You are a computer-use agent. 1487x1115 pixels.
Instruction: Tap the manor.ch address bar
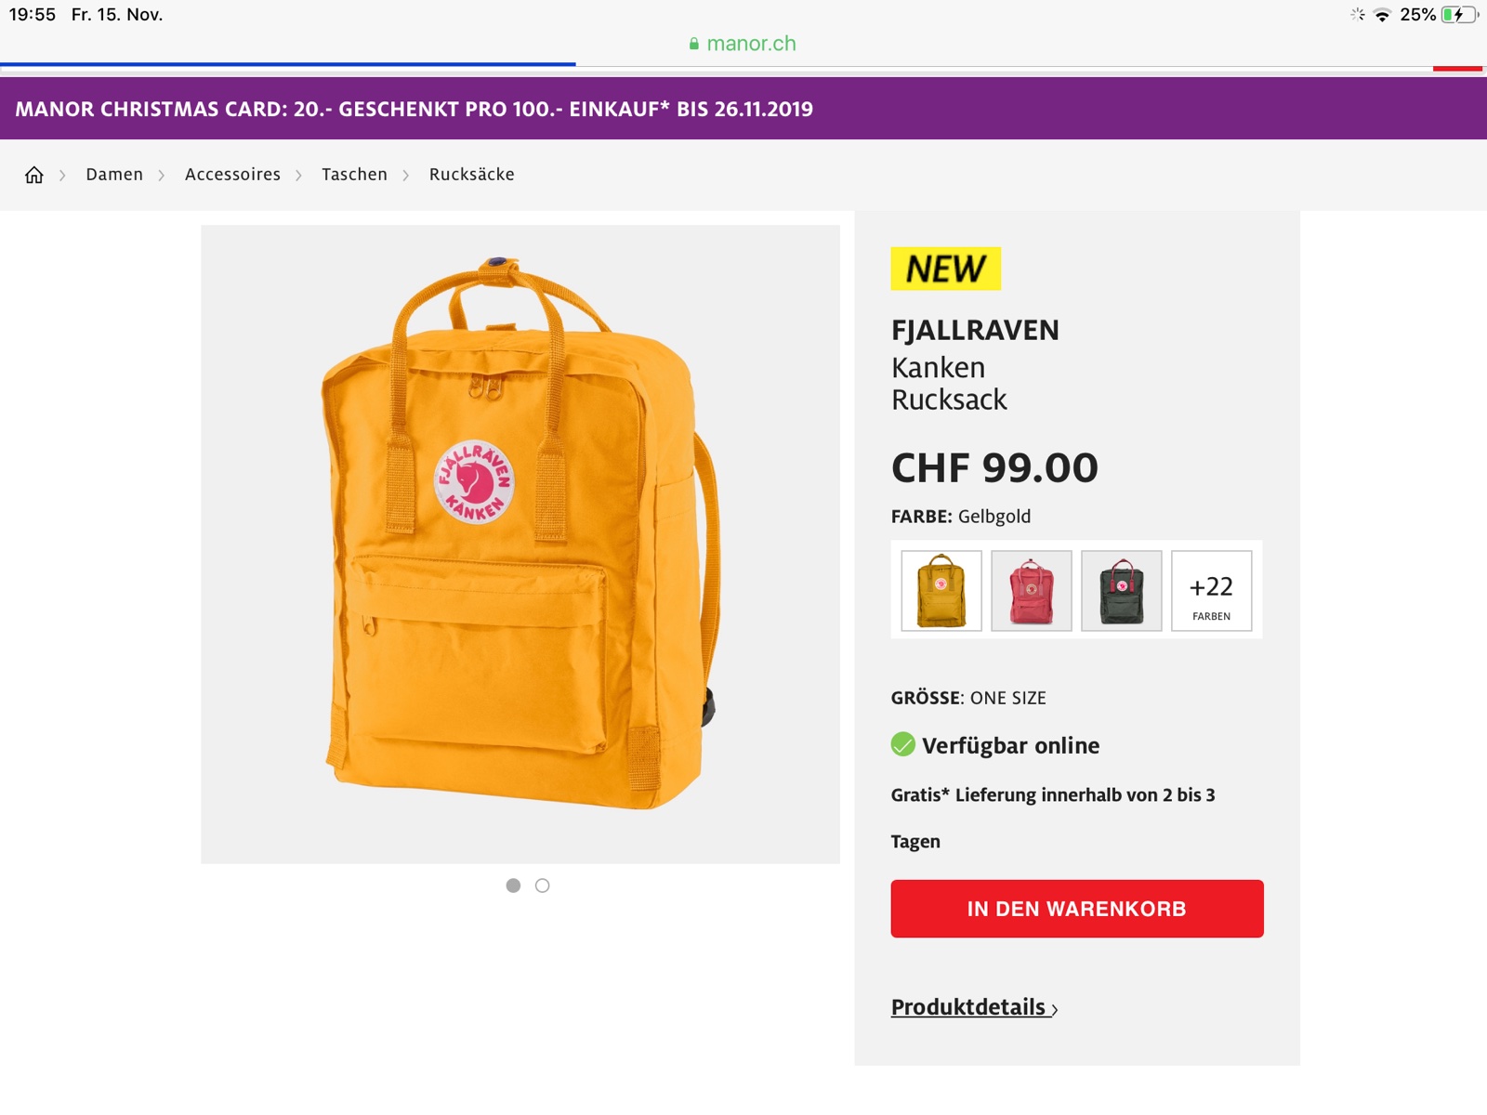click(x=743, y=44)
